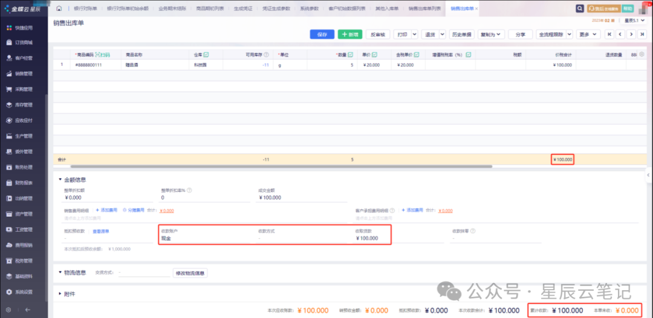
Task: Open 工资管理 in the sidebar
Action: coord(24,229)
